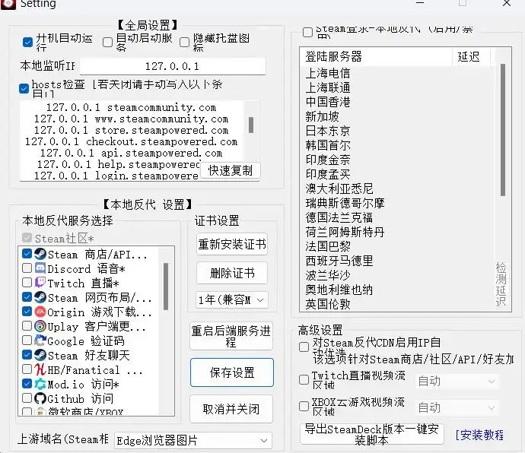Open the 1年(兼容) certificate validity dropdown
Viewport: 525px width, 453px height.
click(232, 299)
